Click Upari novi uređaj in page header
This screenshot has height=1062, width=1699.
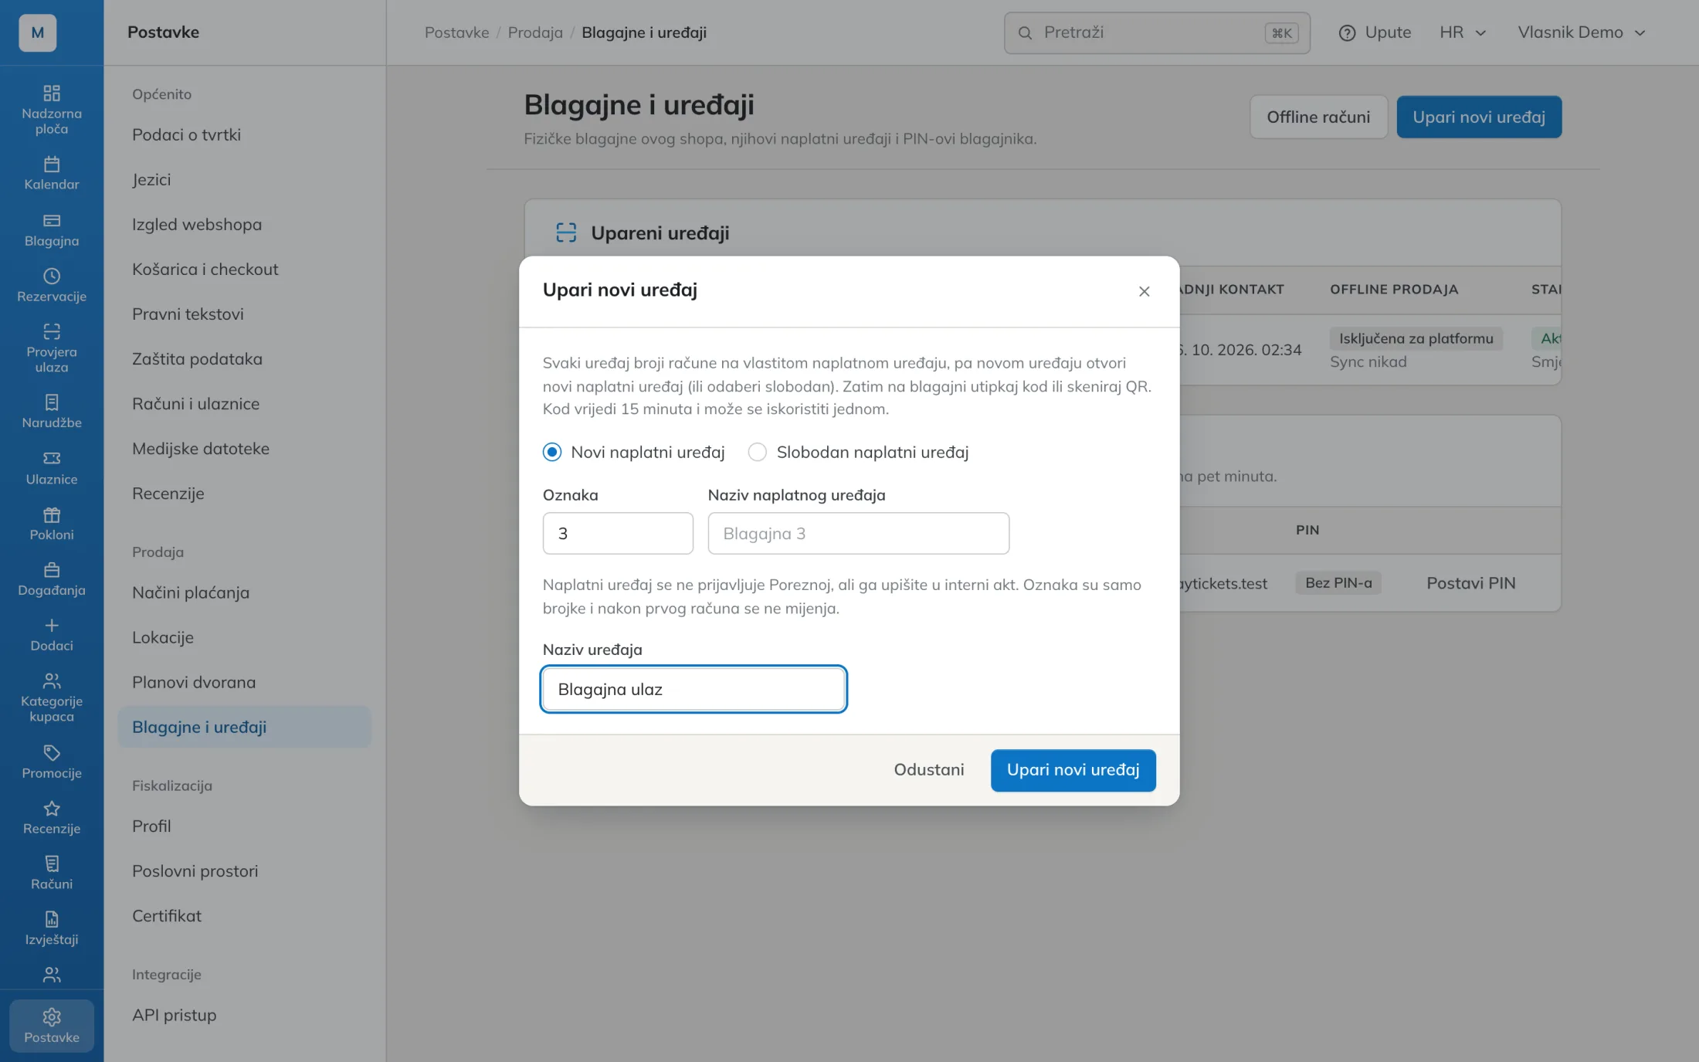click(x=1479, y=117)
